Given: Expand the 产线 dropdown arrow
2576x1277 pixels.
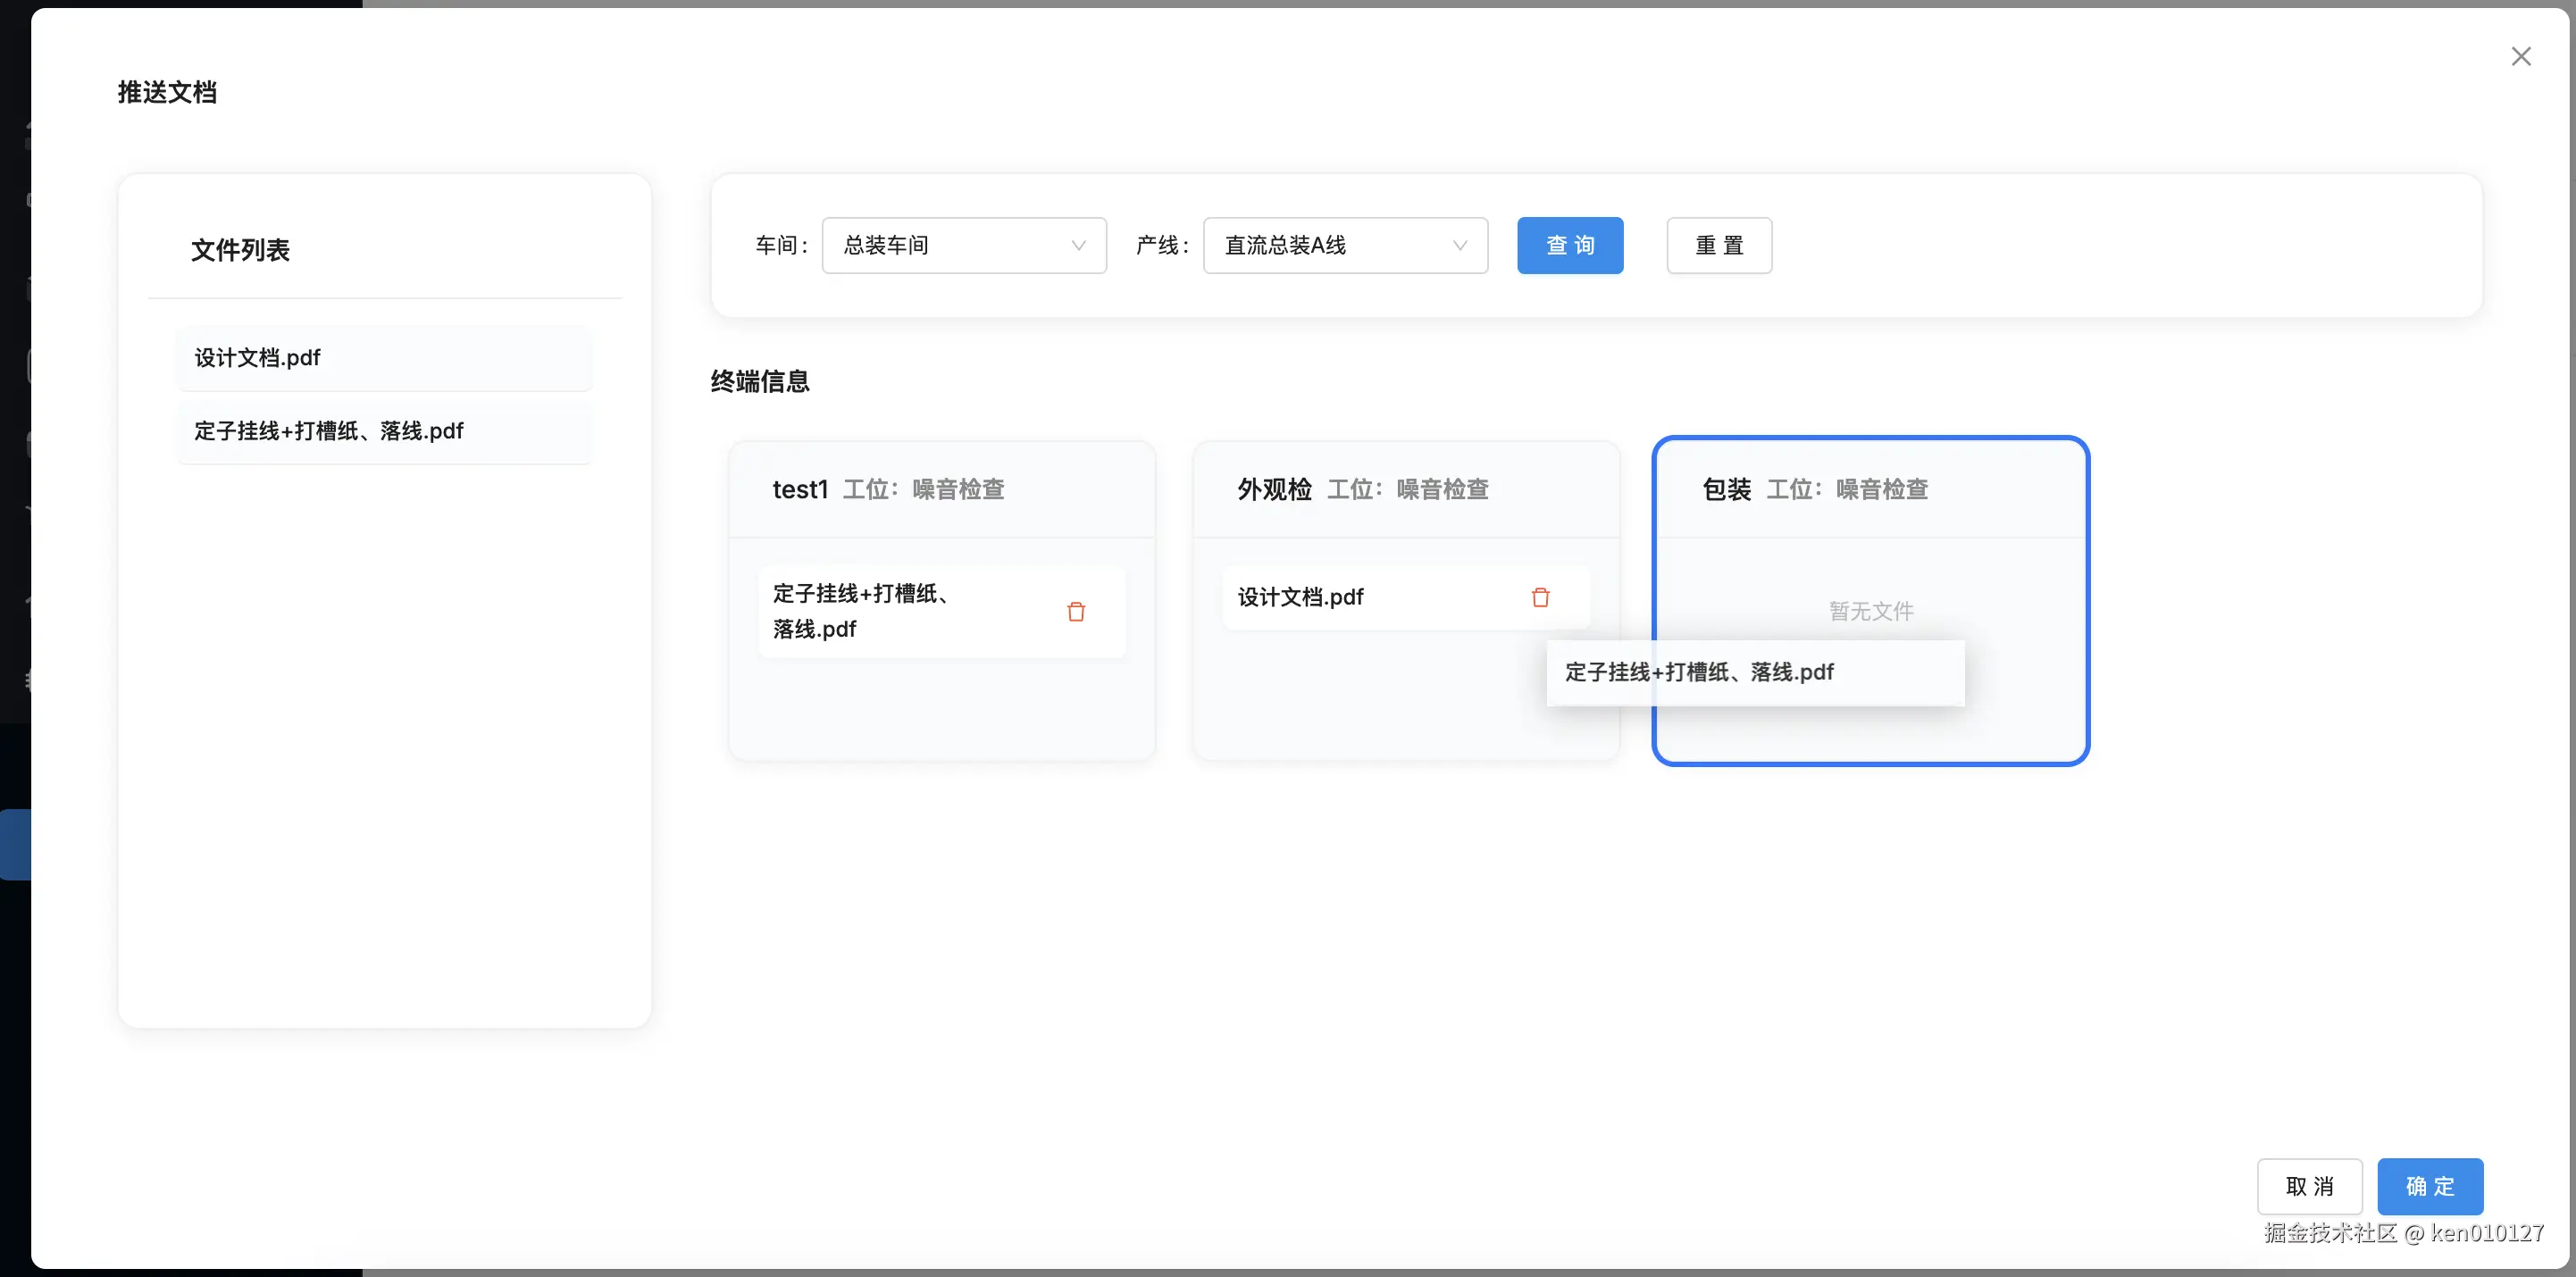Looking at the screenshot, I should 1459,246.
